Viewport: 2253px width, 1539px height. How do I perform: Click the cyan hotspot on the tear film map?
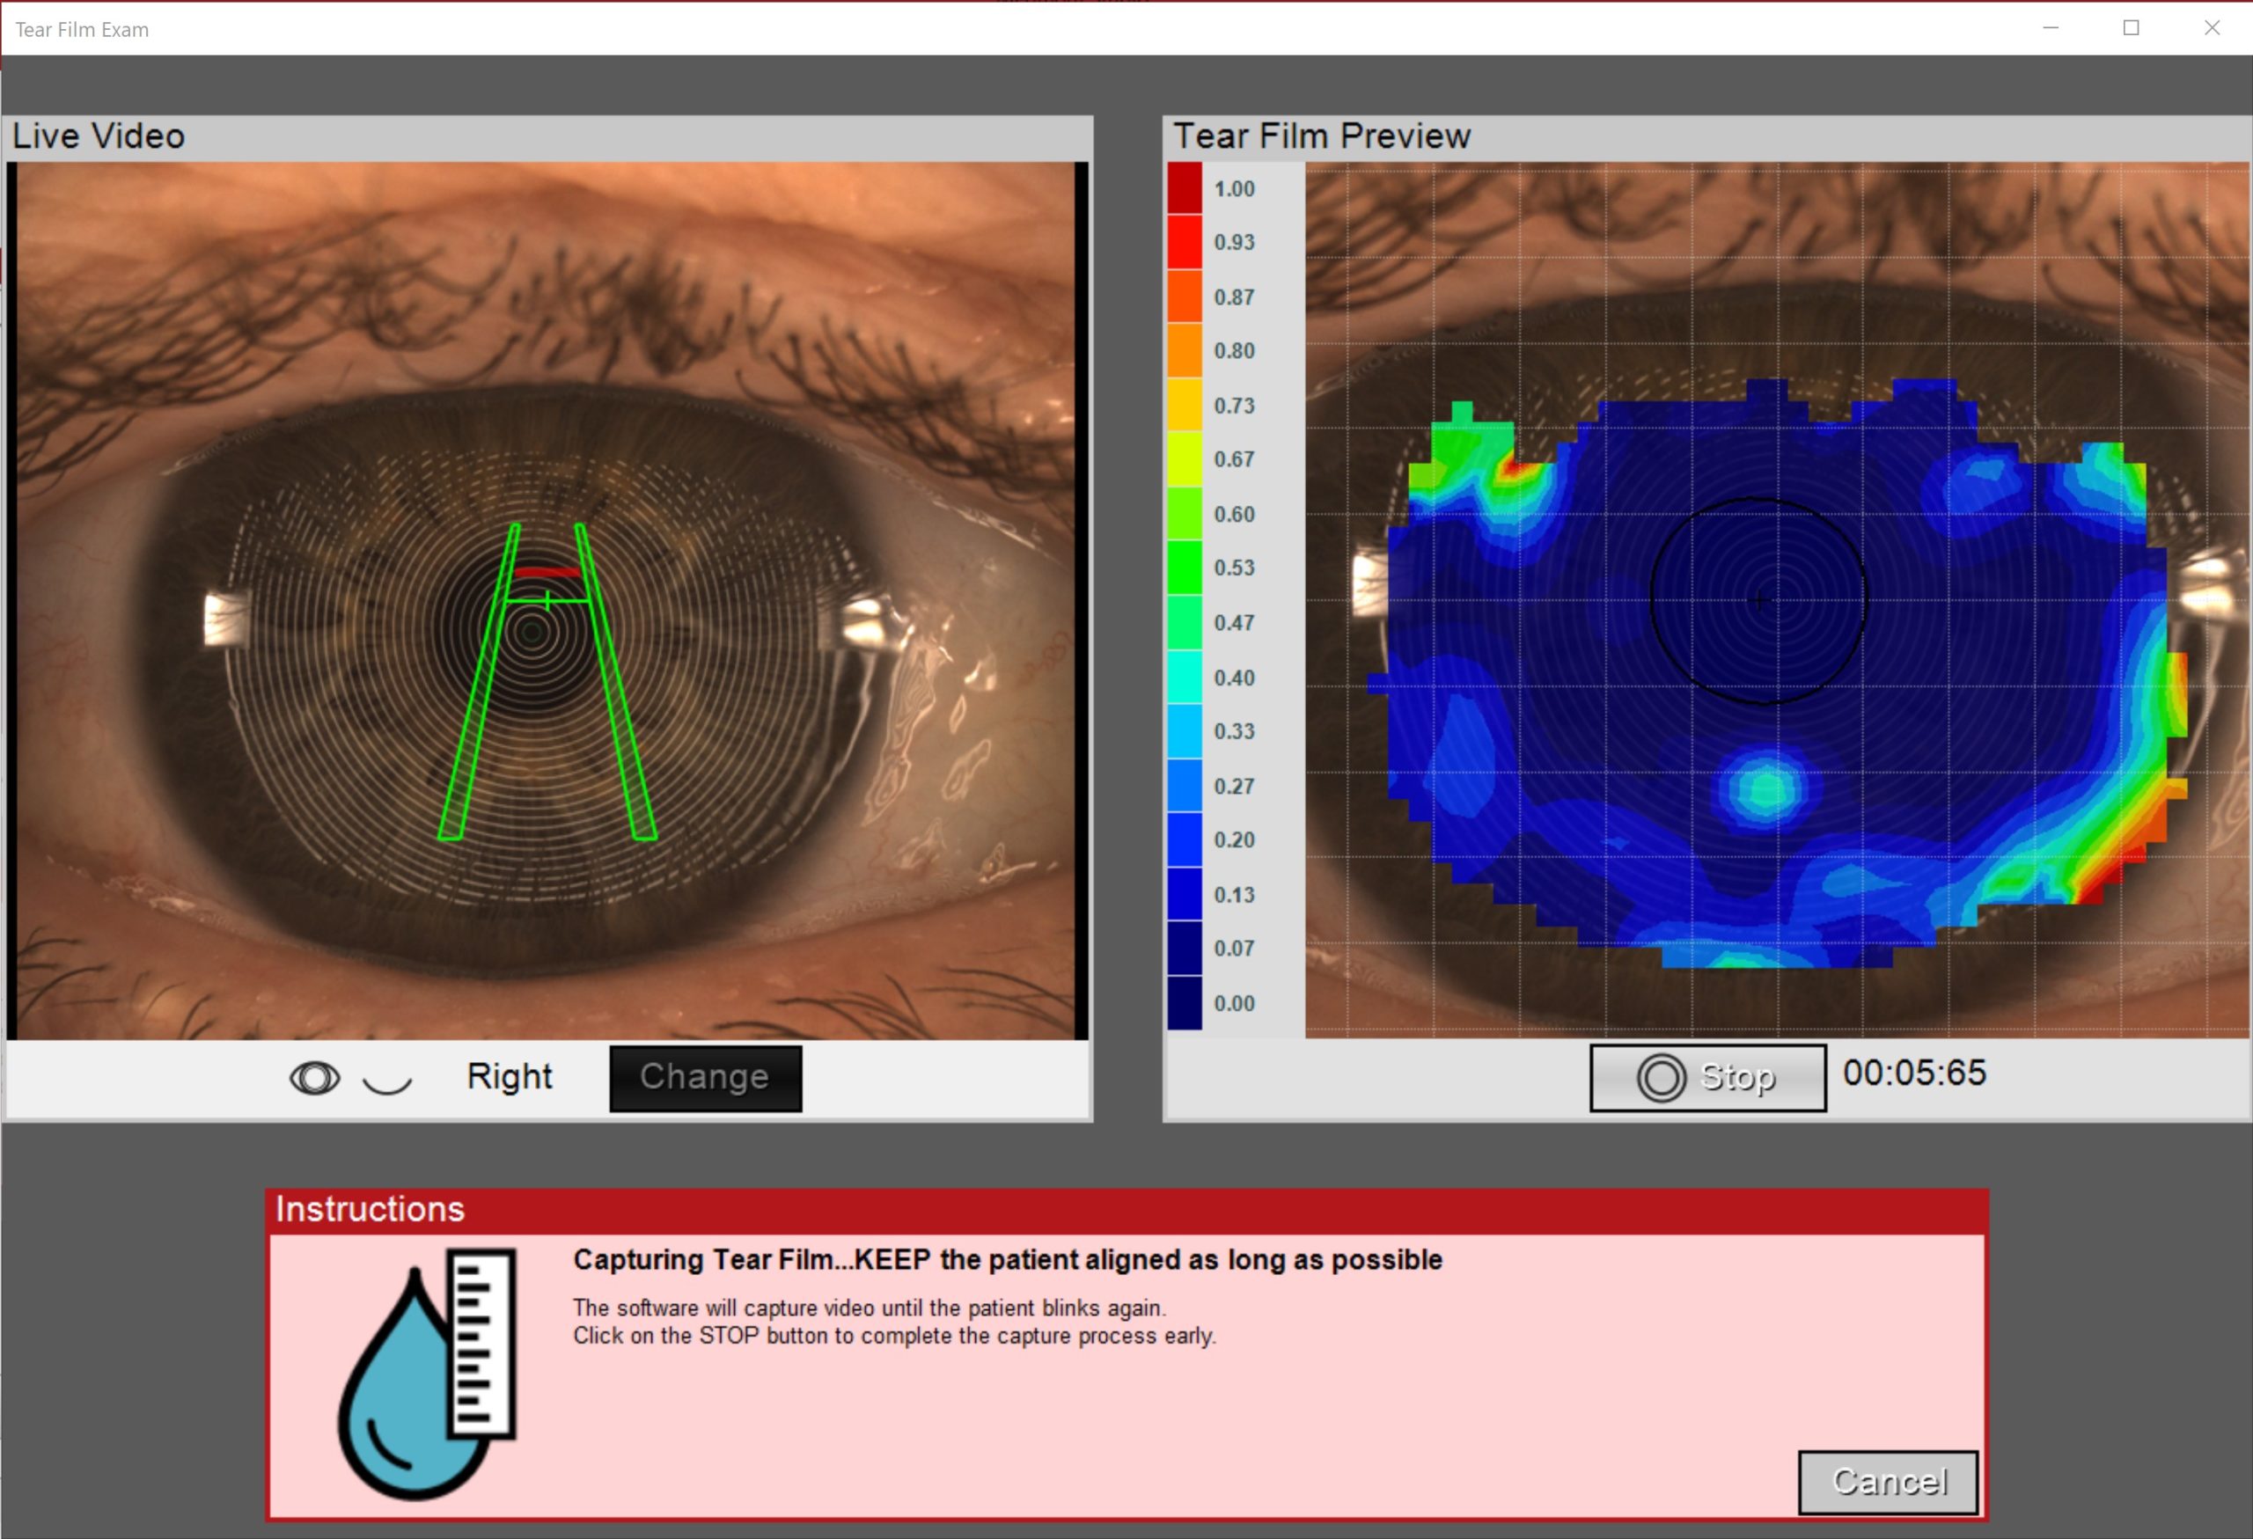coord(1765,789)
